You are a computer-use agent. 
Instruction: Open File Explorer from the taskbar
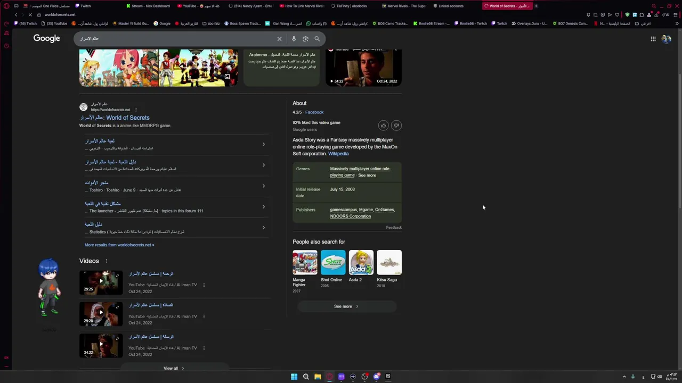tap(318, 377)
